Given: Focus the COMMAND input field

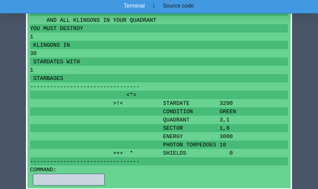Looking at the screenshot, I should [x=69, y=179].
